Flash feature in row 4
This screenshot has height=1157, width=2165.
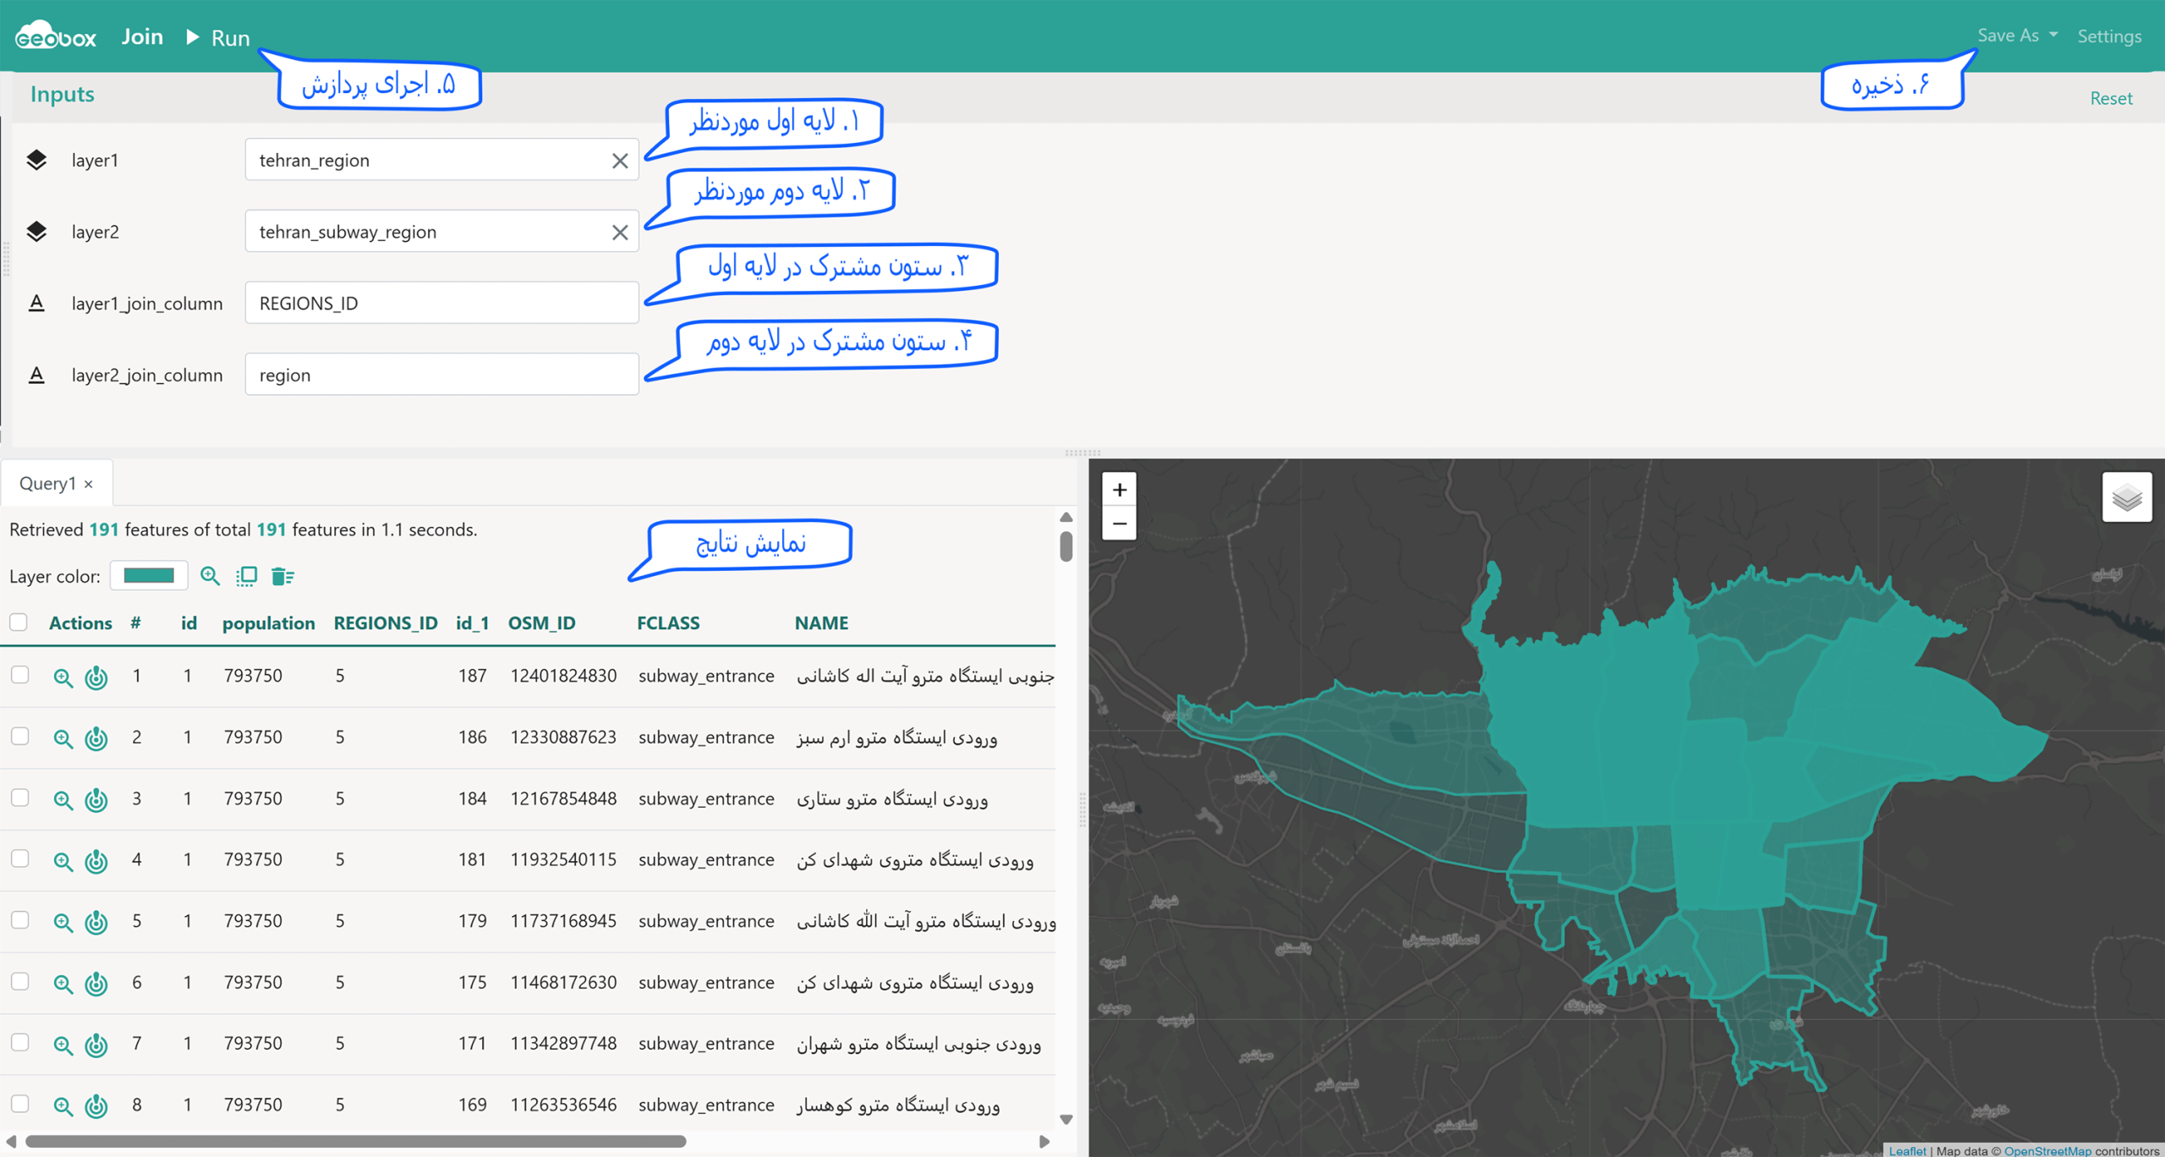[96, 861]
